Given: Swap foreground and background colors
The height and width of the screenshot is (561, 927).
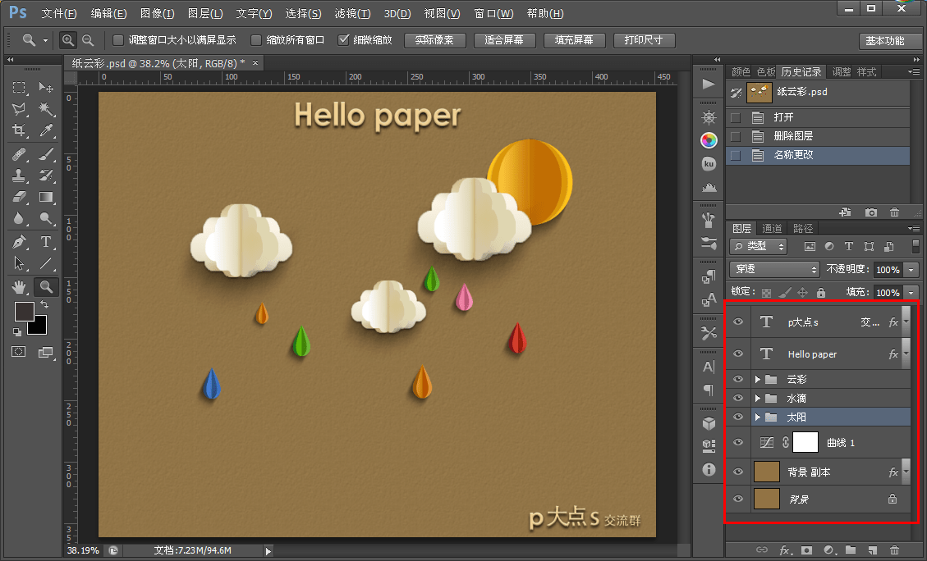Looking at the screenshot, I should (44, 304).
